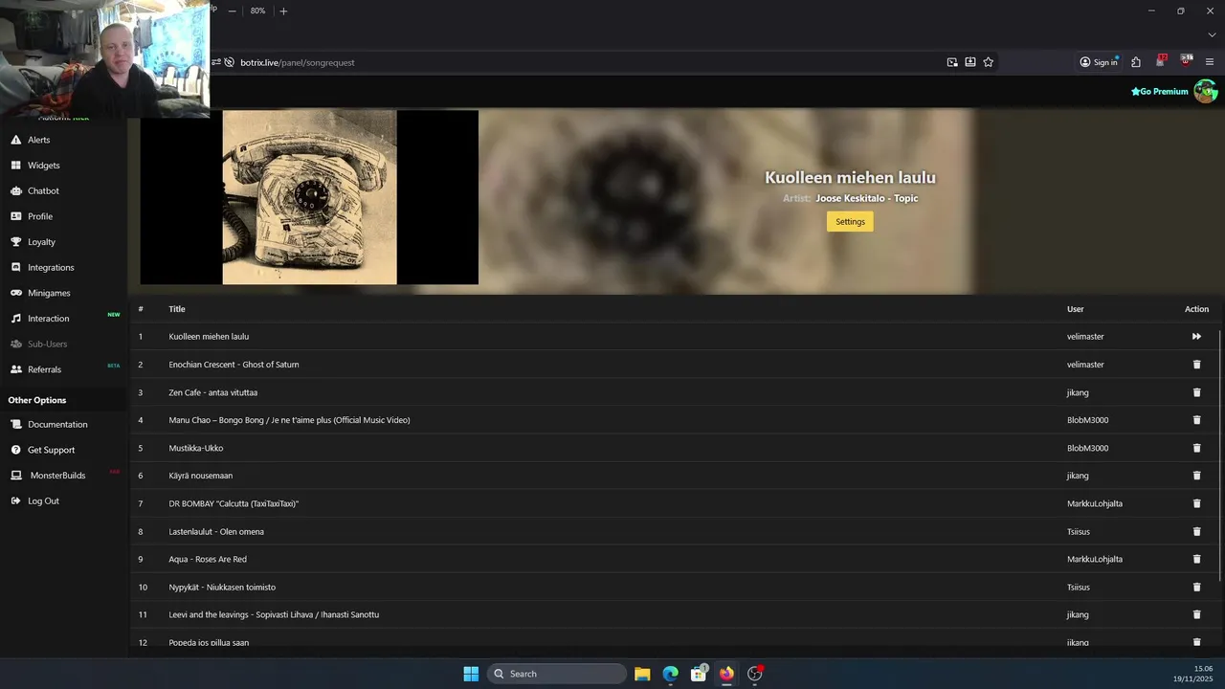Click the queue list vertical scrollbar
The image size is (1225, 689).
[x=1220, y=455]
